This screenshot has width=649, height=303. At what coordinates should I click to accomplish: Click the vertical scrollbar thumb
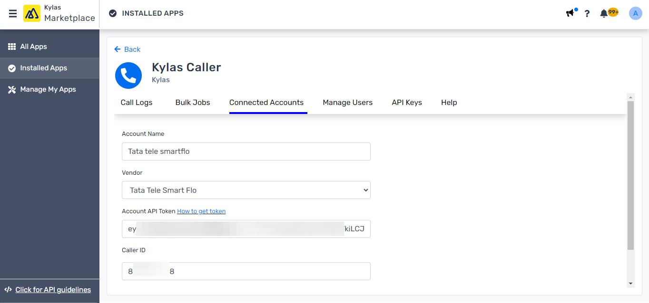click(631, 175)
